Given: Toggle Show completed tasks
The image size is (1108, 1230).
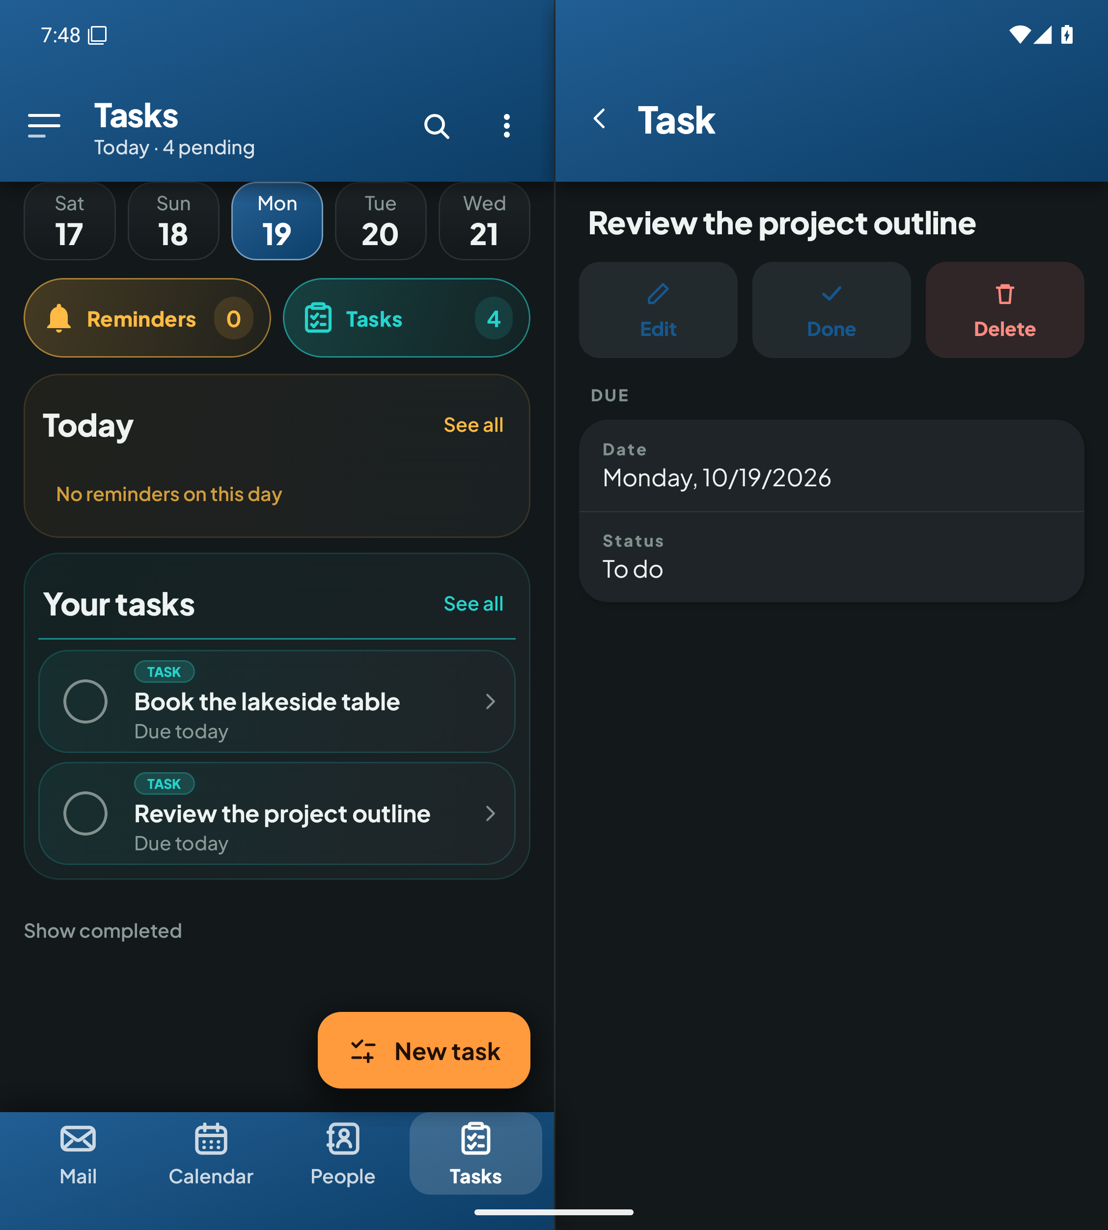Looking at the screenshot, I should click(x=103, y=930).
